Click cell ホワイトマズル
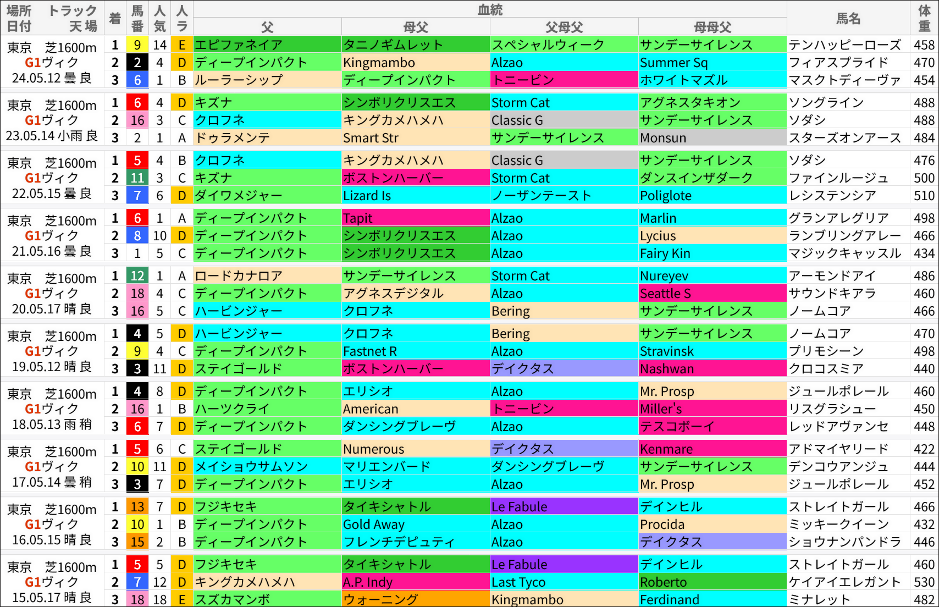The image size is (939, 607). [712, 80]
